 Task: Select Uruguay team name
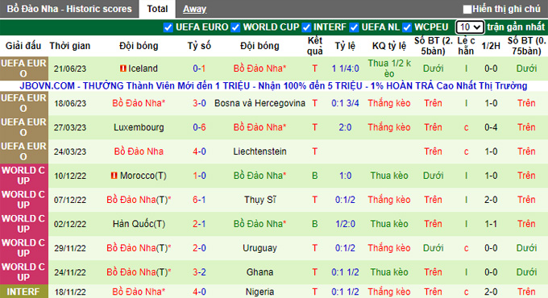(259, 248)
